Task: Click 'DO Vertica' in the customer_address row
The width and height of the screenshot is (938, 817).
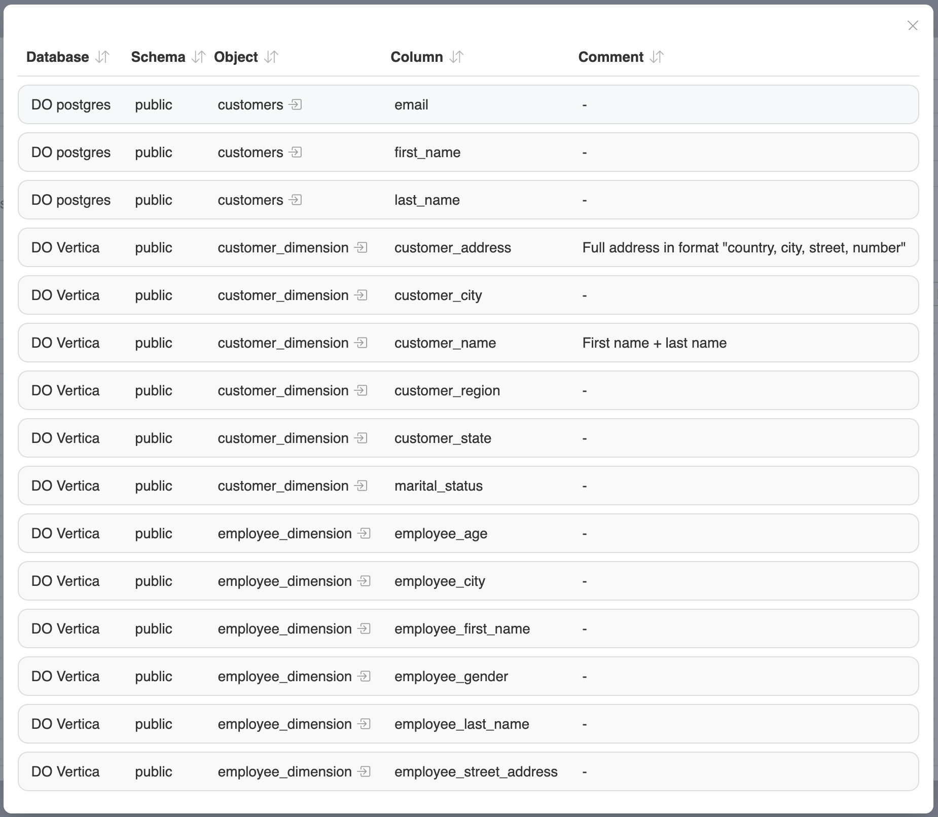Action: point(65,247)
